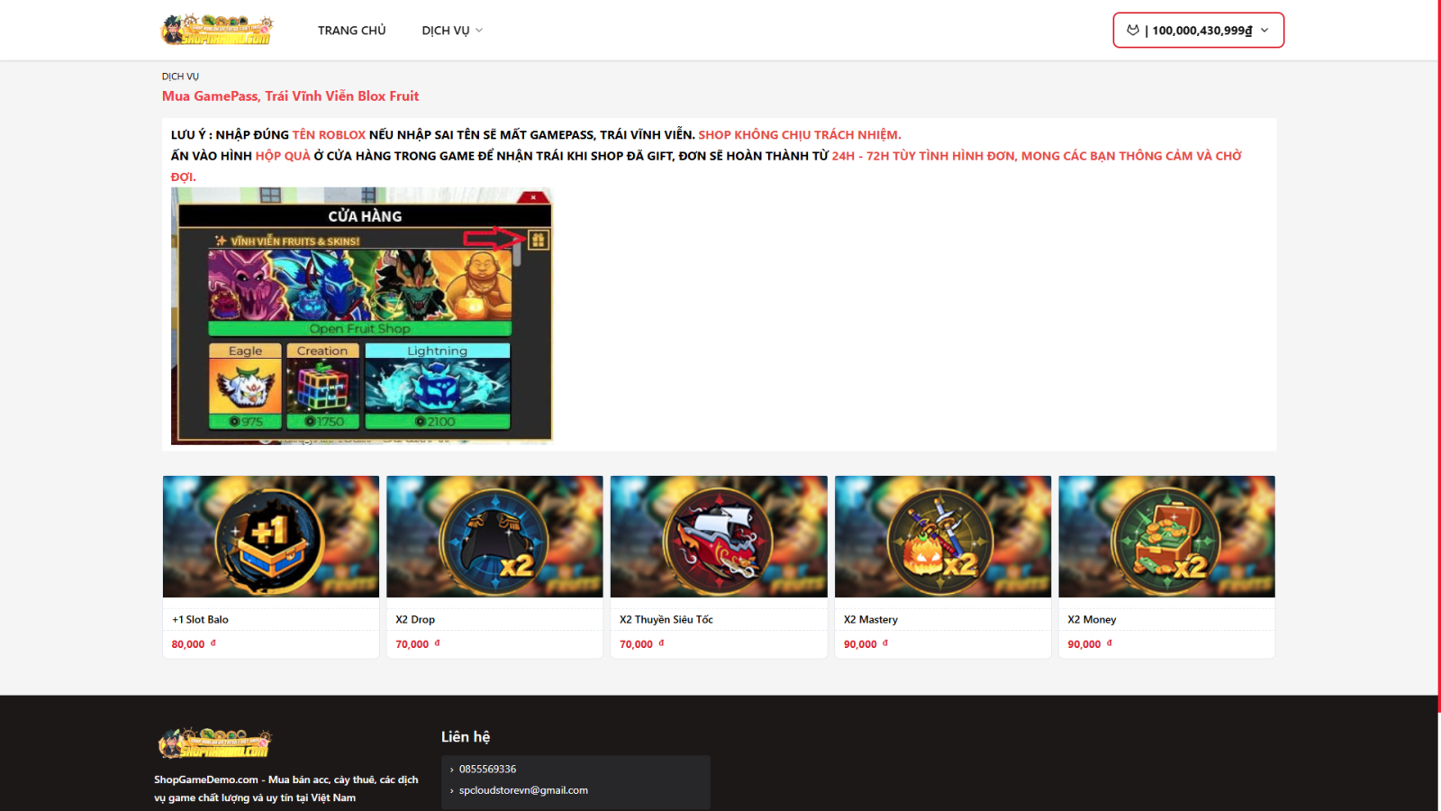Open the +1 Slot Balo product image
The image size is (1441, 811).
[271, 536]
